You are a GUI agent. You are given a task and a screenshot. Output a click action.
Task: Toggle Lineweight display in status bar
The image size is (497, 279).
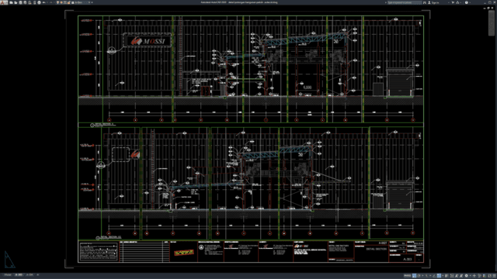coord(447,276)
